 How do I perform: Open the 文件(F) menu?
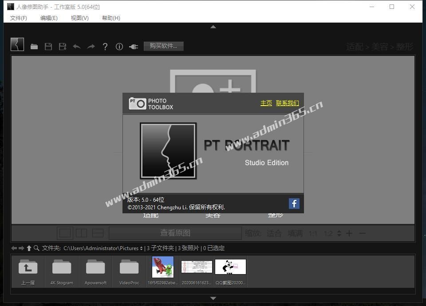(x=19, y=18)
